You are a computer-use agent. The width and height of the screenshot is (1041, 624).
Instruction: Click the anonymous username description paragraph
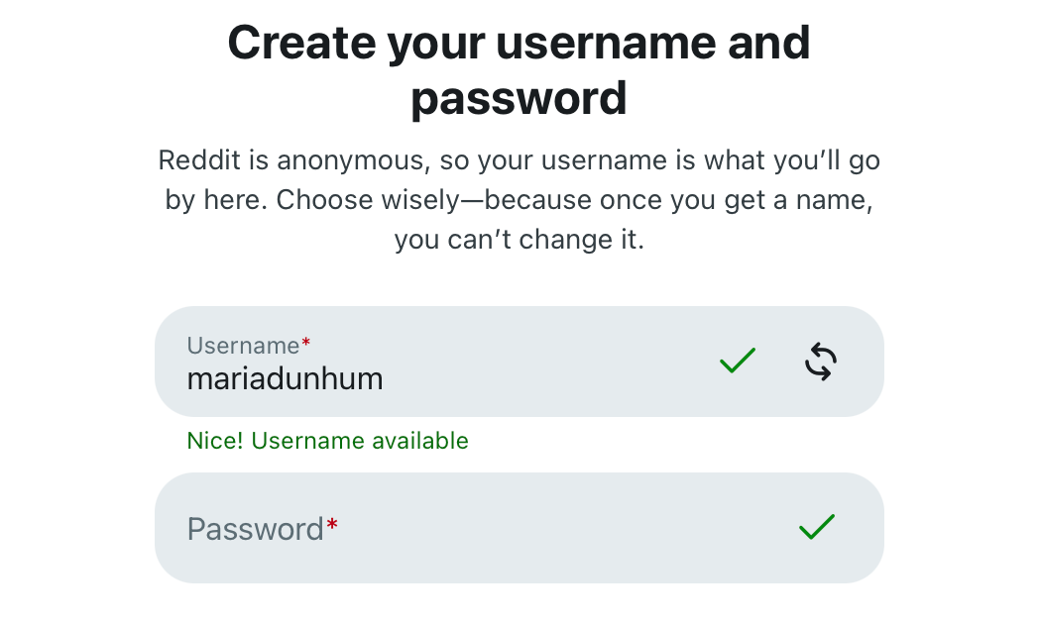[x=520, y=199]
